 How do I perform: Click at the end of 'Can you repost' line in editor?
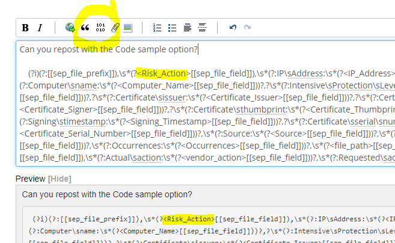(x=198, y=49)
